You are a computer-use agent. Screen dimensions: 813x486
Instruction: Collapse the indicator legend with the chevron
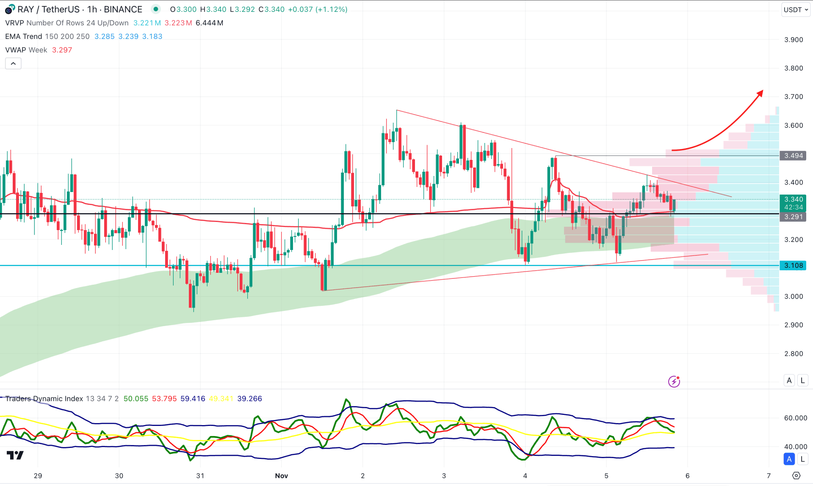pyautogui.click(x=13, y=63)
